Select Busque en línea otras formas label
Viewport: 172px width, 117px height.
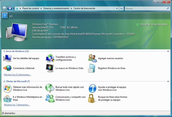[113, 98]
